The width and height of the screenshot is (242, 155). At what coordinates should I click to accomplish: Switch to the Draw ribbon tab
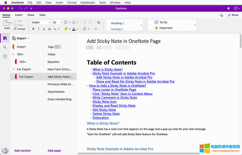point(31,15)
